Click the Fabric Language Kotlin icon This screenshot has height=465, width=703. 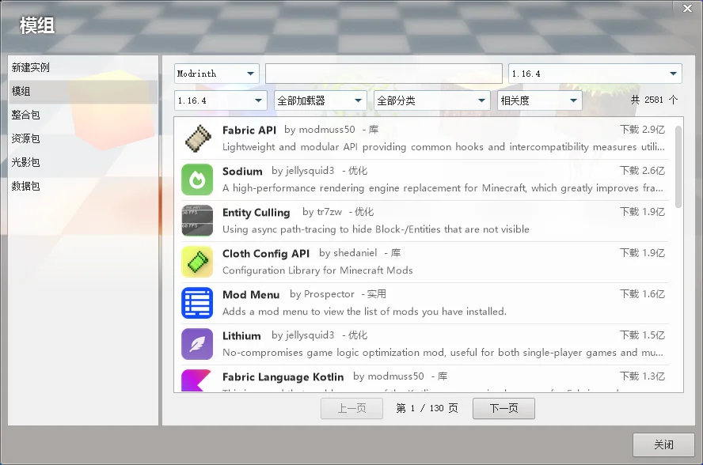(196, 380)
